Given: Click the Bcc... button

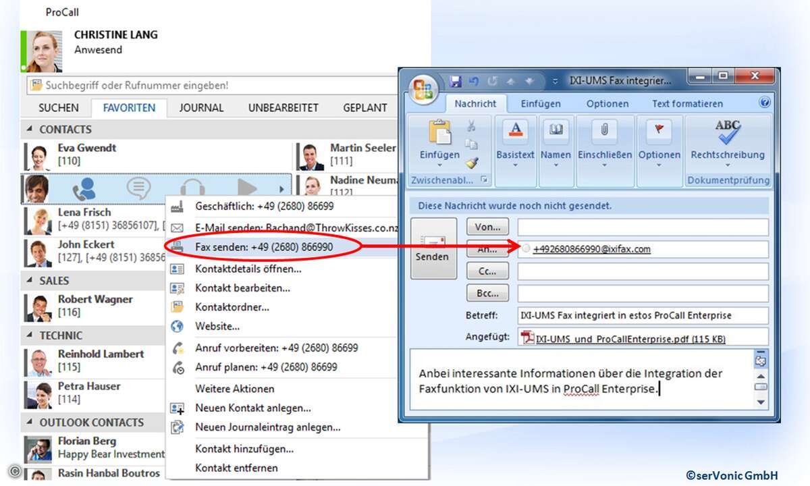Looking at the screenshot, I should point(487,293).
